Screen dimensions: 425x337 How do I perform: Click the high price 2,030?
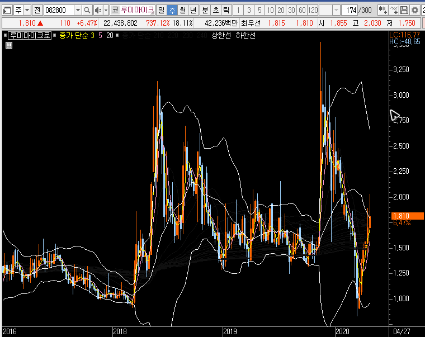372,23
